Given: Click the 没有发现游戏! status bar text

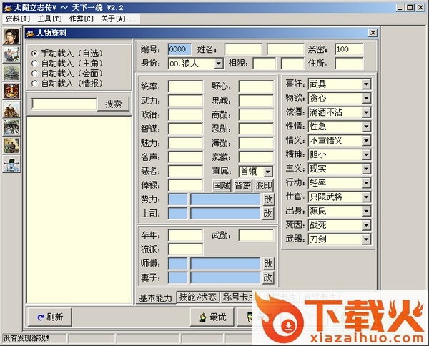Looking at the screenshot, I should tap(26, 338).
